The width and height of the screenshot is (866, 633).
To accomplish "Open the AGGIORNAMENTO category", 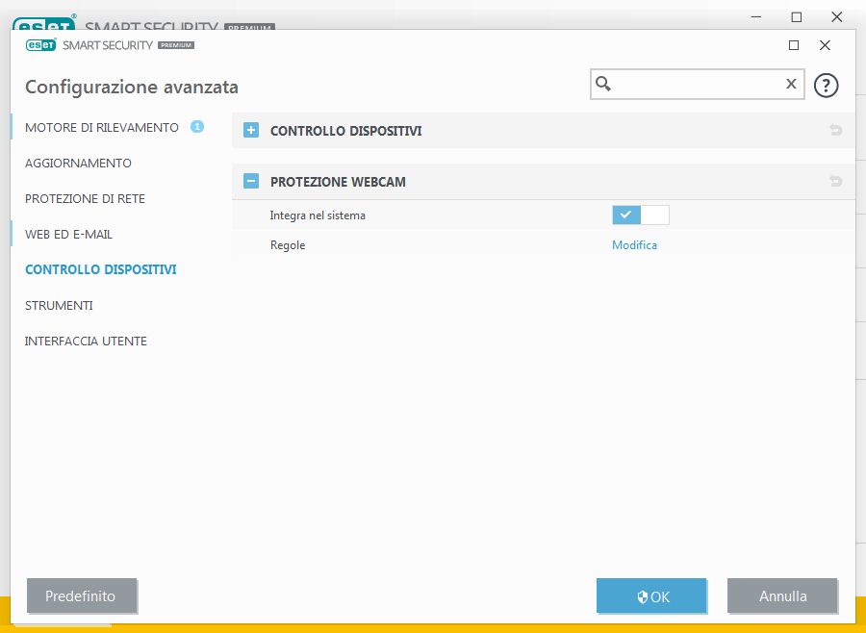I will 78,163.
